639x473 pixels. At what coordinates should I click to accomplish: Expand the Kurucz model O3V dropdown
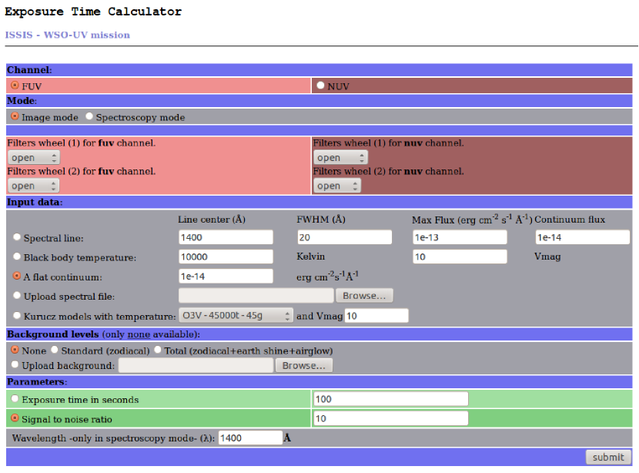pyautogui.click(x=236, y=316)
